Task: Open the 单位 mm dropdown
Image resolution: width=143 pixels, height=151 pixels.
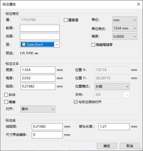Action: [x=125, y=20]
